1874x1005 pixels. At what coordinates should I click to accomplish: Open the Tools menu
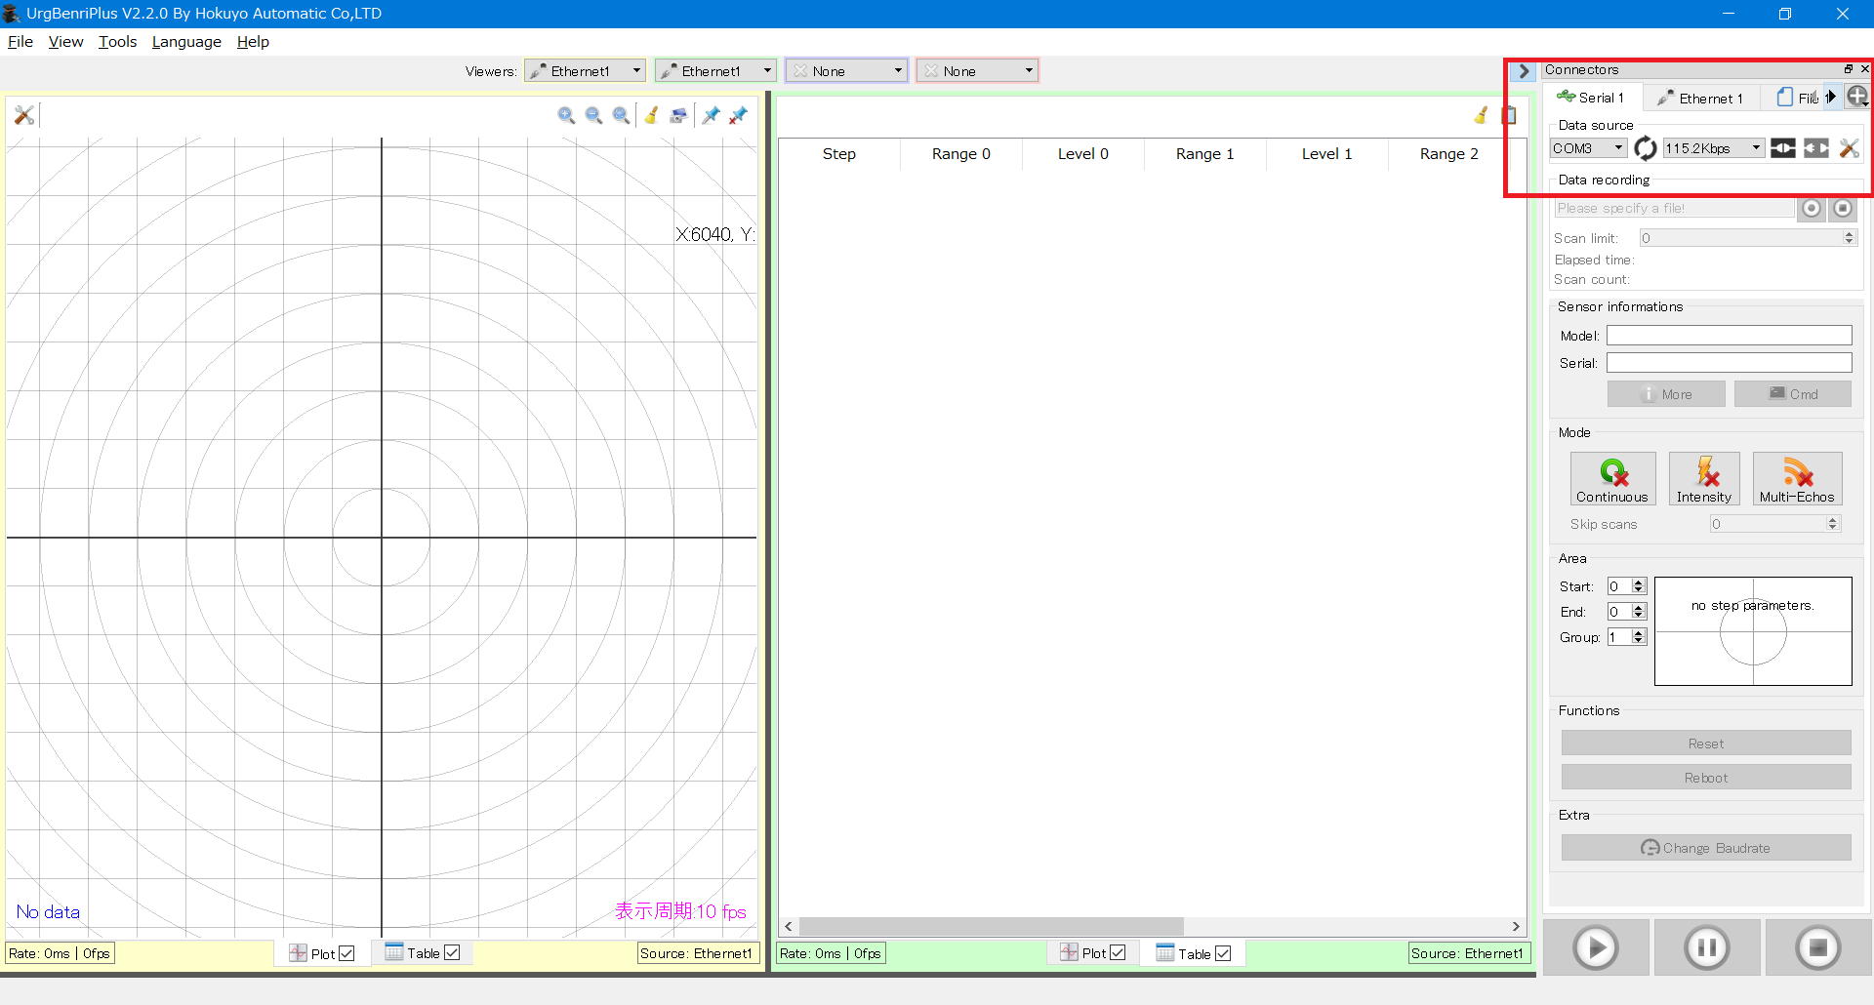117,42
